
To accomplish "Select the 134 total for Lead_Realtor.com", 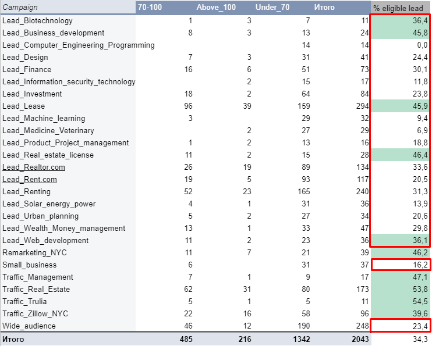I will pos(342,167).
